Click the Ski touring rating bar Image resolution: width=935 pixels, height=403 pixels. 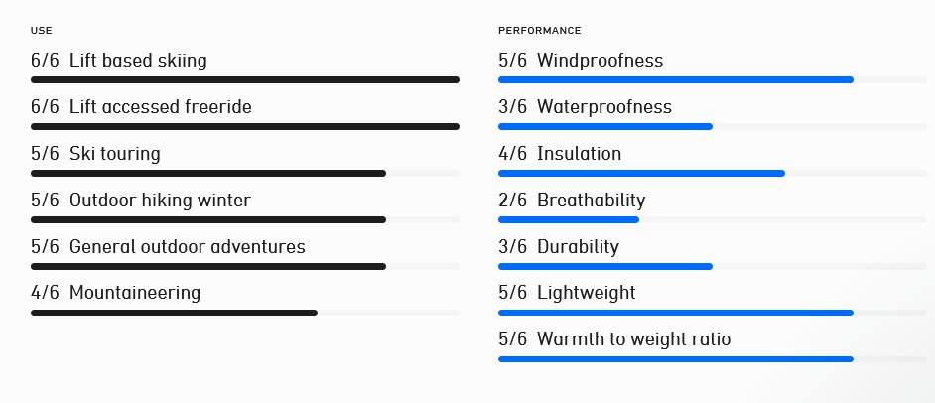[x=208, y=173]
